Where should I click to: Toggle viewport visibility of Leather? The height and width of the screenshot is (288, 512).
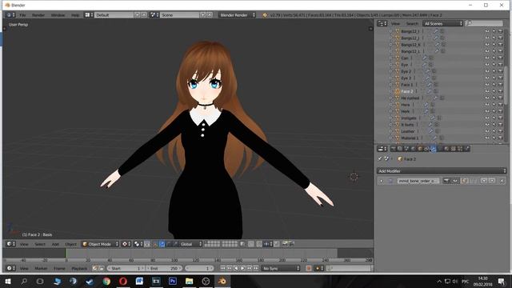click(x=487, y=131)
